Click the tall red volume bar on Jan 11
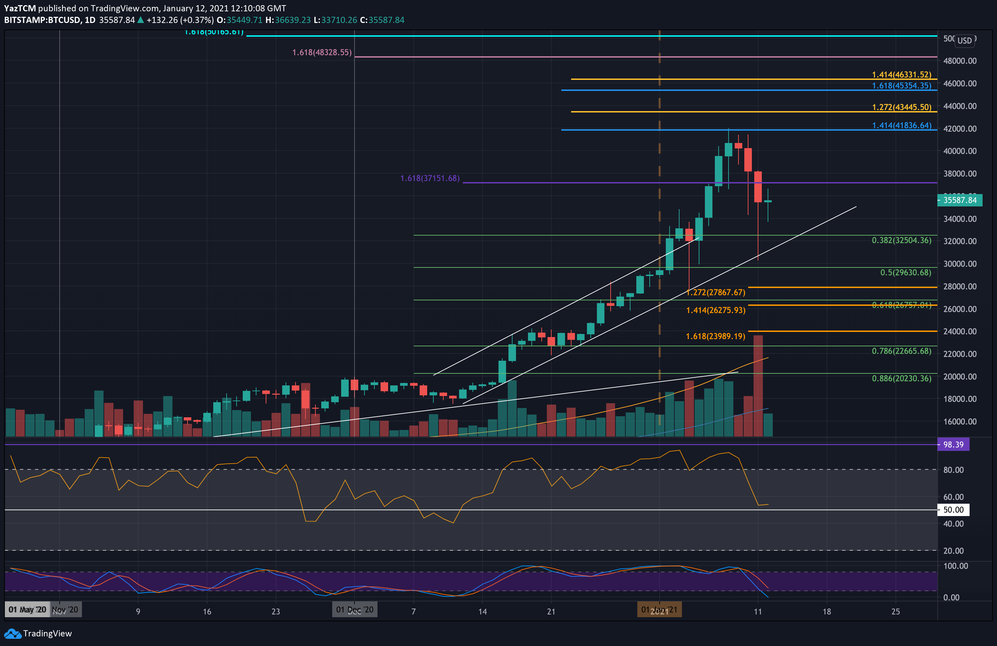The width and height of the screenshot is (997, 646). [x=758, y=385]
